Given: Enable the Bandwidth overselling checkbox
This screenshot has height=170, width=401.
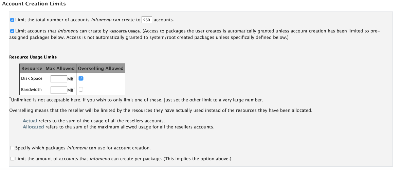Looking at the screenshot, I should coord(81,90).
